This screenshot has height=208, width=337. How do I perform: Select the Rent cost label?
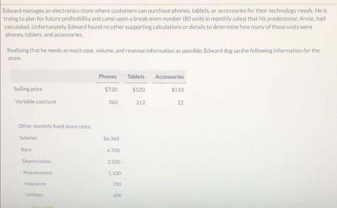pos(26,150)
